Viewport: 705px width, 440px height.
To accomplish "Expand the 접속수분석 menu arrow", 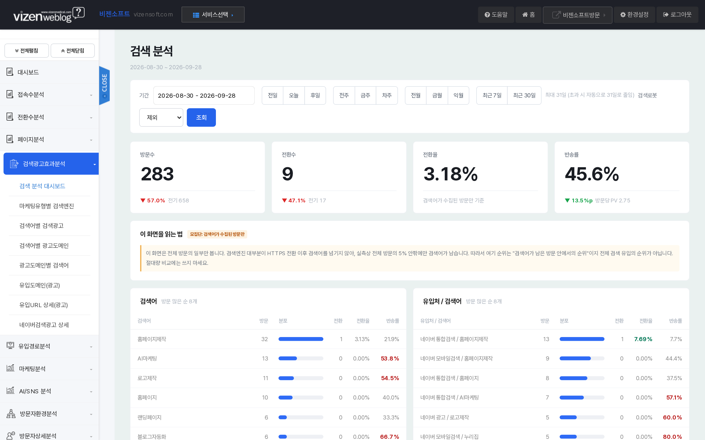I will pos(91,95).
